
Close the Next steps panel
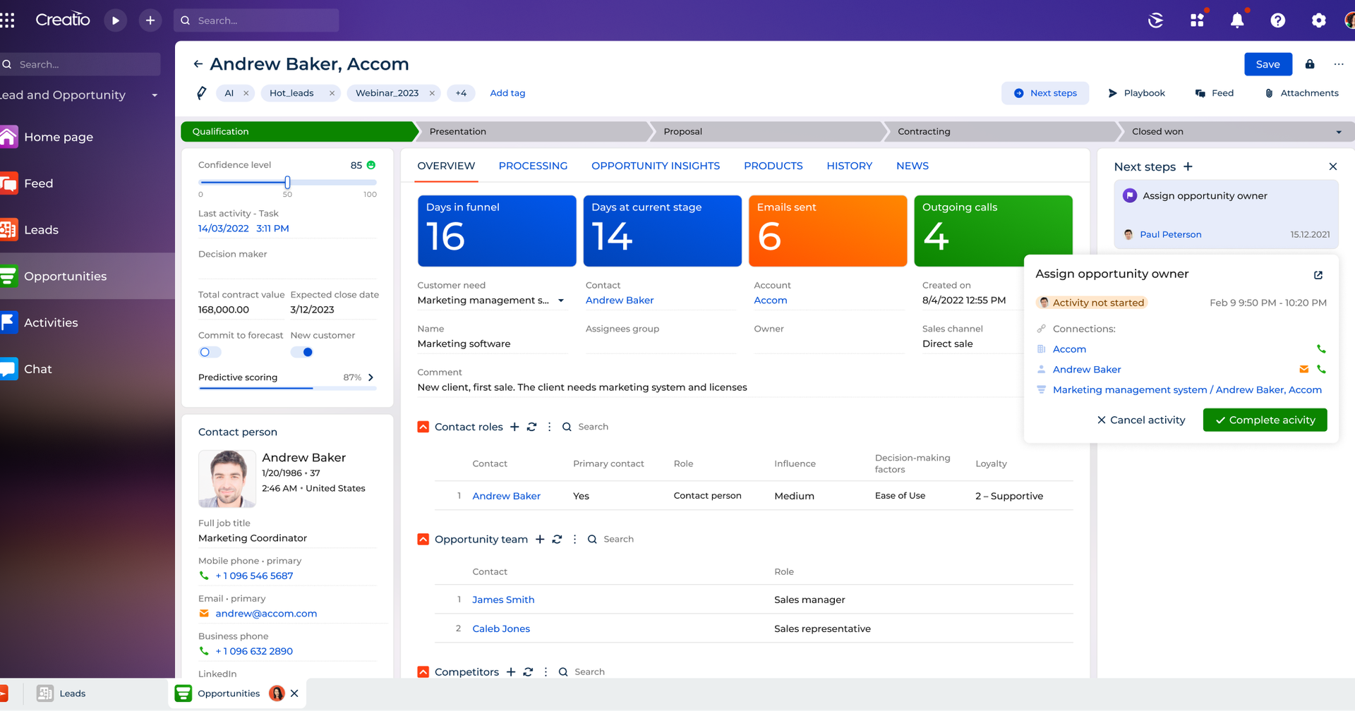tap(1333, 166)
